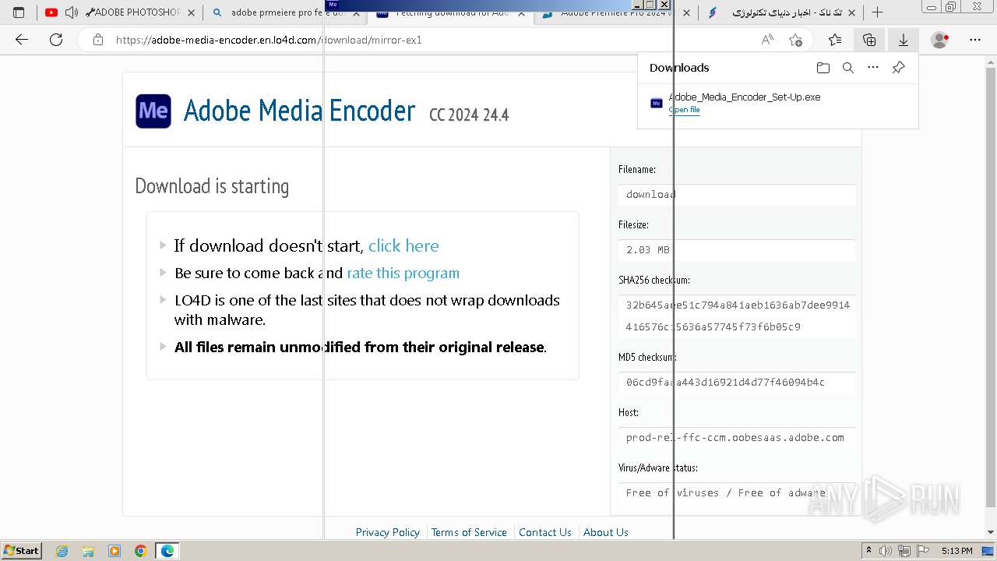Image resolution: width=997 pixels, height=561 pixels.
Task: Open the Contact Us link
Action: pyautogui.click(x=545, y=532)
